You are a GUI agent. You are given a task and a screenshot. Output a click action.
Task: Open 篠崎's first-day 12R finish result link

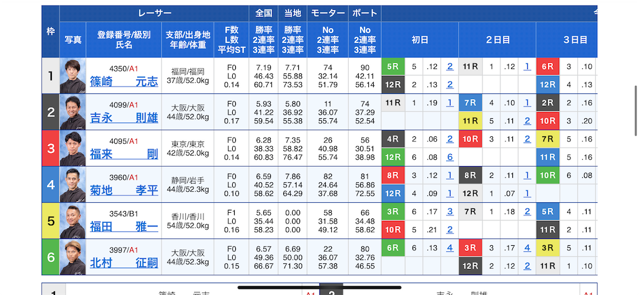[449, 85]
